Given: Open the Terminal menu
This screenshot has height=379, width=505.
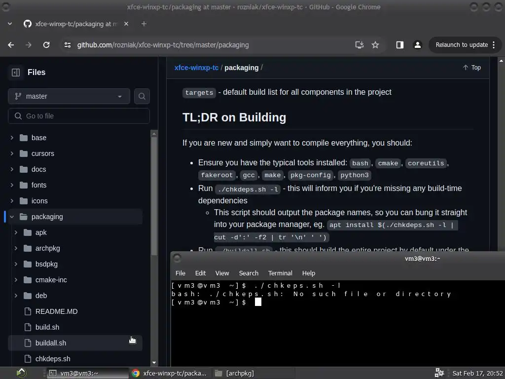Looking at the screenshot, I should 280,273.
